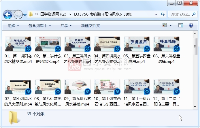Select video thumbnail 12 阳宅三要具体应用
200x128 pixels.
tap(166, 87)
